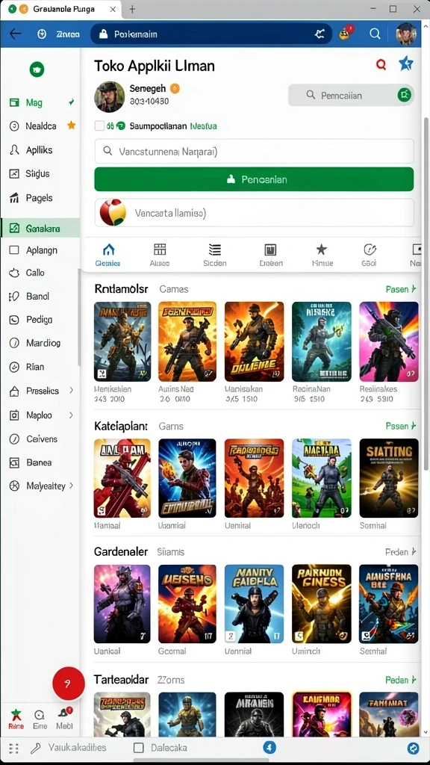The image size is (430, 765).
Task: Open the Gcomal game cover in the Gardenaler row
Action: [x=187, y=604]
